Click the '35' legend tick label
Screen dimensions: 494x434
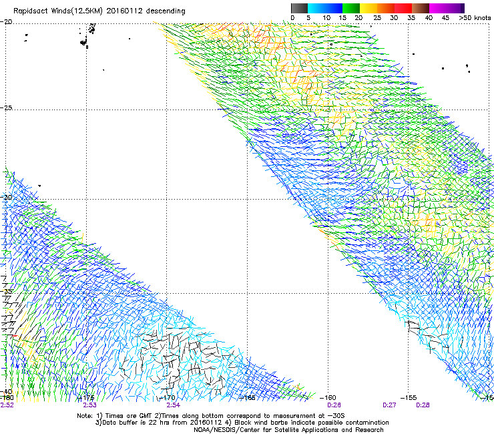(411, 18)
